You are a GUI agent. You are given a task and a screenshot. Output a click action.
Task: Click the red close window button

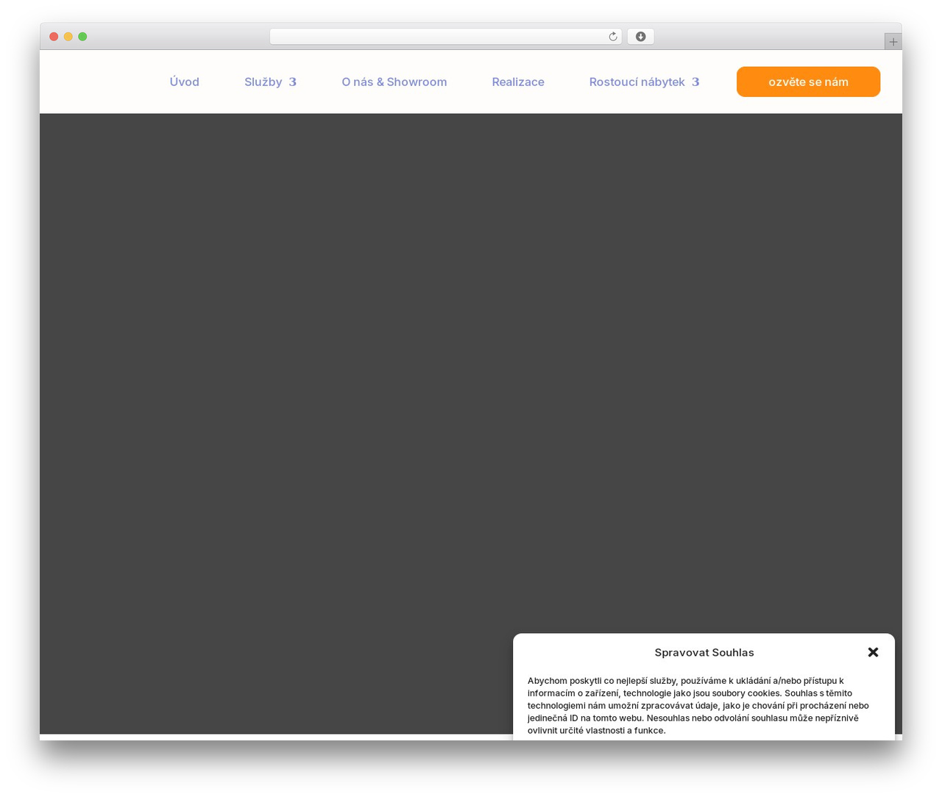click(x=54, y=37)
